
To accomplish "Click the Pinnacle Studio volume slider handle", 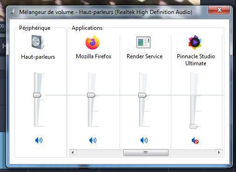I will (x=194, y=126).
